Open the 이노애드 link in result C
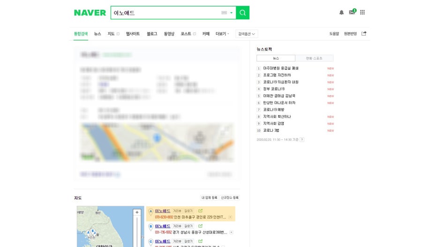439x247 pixels. 163,241
